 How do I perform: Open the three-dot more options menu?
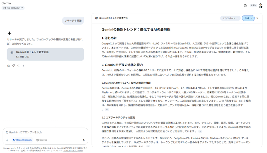[23, 65]
